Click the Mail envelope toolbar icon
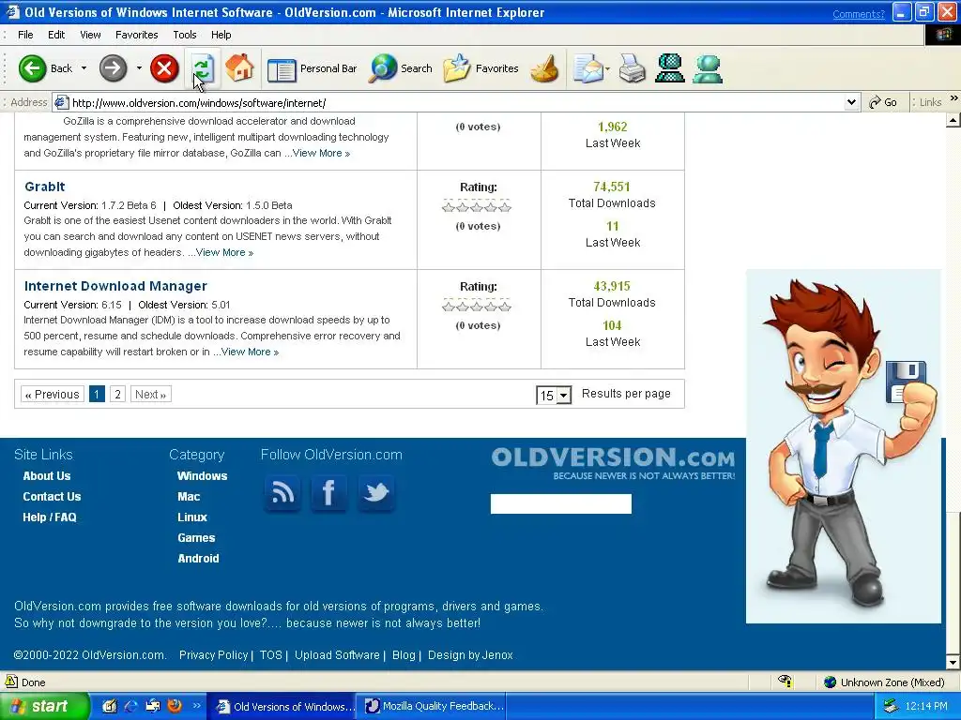The width and height of the screenshot is (961, 720). pos(587,68)
